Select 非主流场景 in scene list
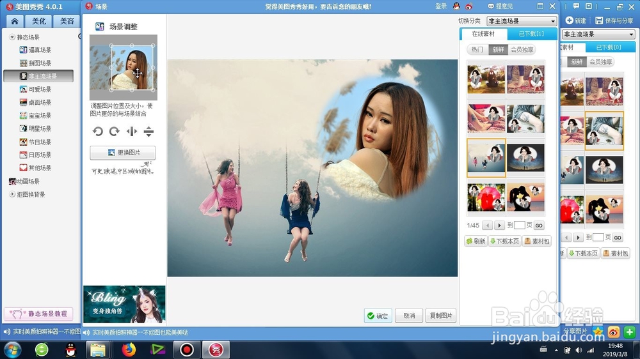 point(38,76)
